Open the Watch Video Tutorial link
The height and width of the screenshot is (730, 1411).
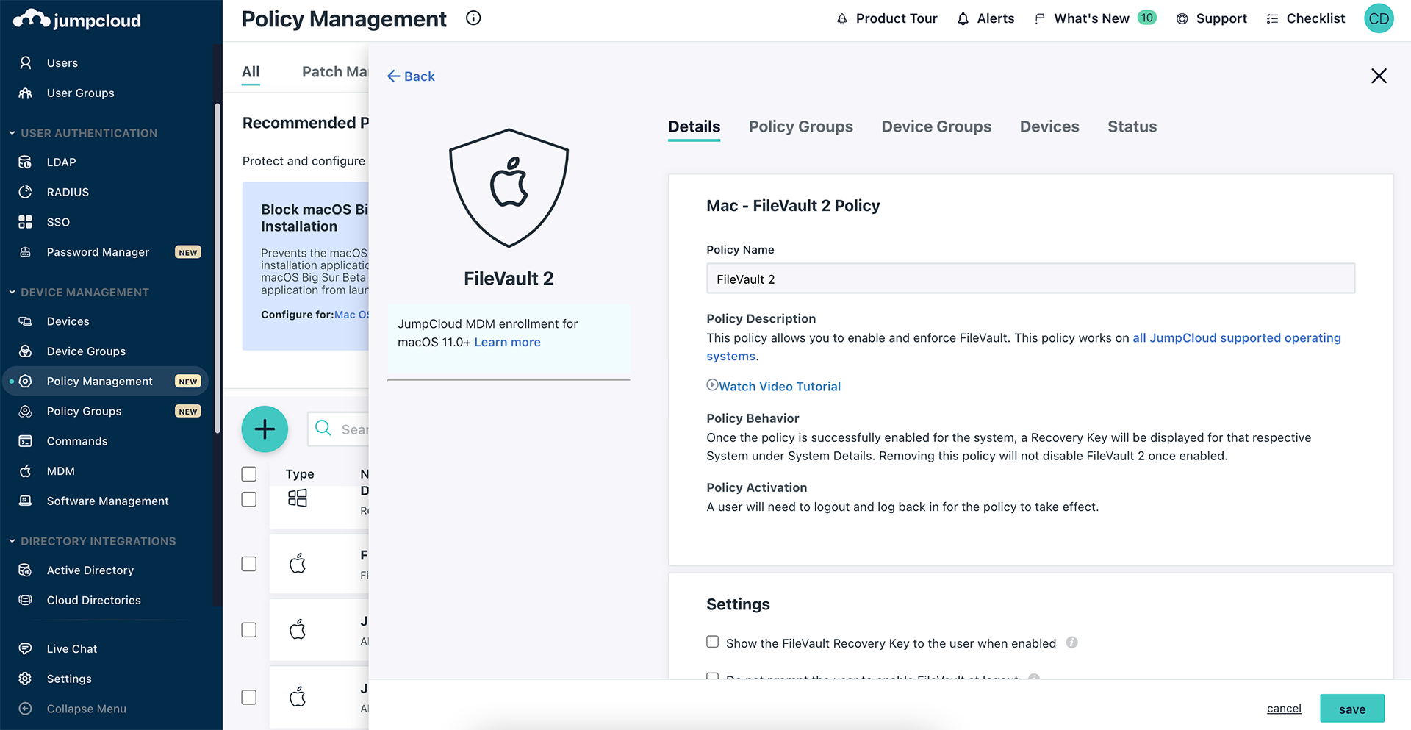pos(779,387)
